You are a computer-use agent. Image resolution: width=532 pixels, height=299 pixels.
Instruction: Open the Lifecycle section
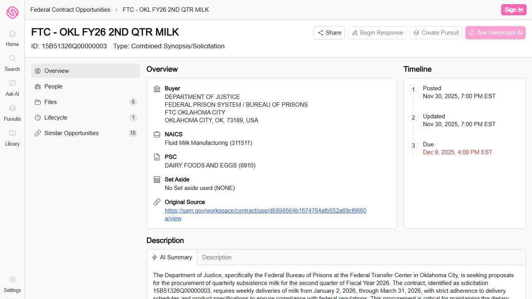tap(86, 118)
